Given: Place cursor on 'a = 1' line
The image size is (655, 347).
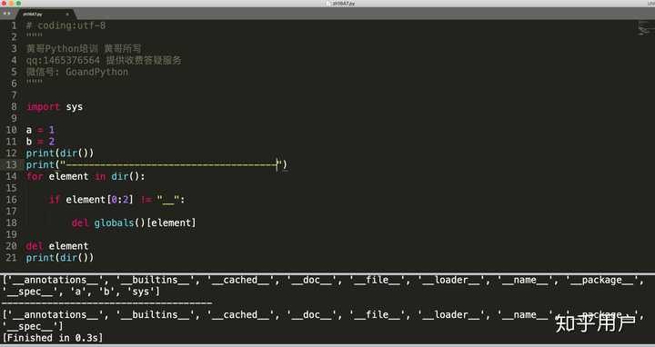Looking at the screenshot, I should point(40,130).
